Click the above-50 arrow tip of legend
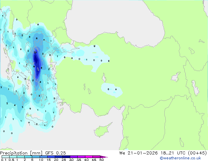 click(x=104, y=157)
